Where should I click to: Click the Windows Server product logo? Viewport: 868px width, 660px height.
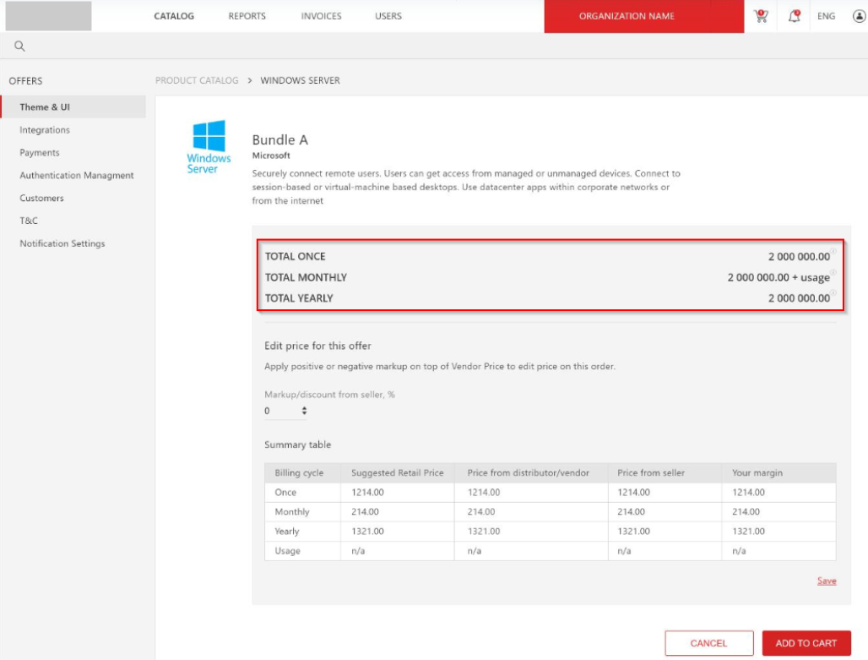209,147
